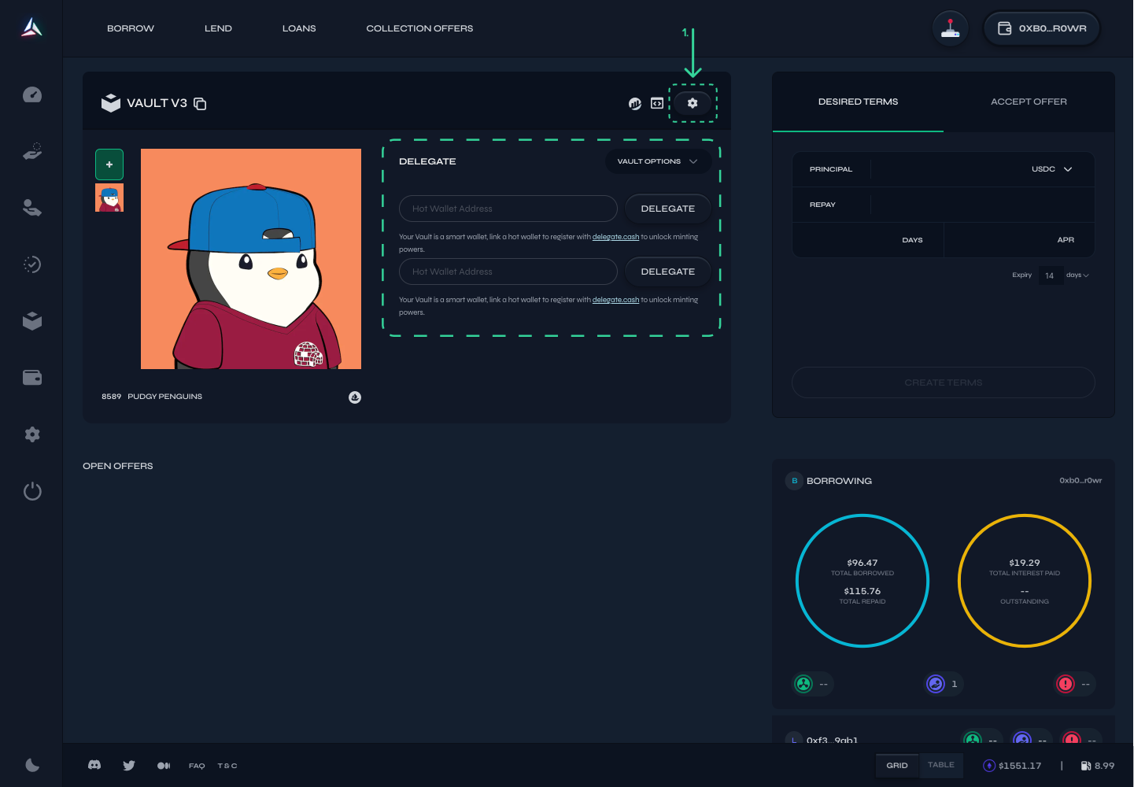
Task: Select the Desired Terms tab
Action: (x=858, y=102)
